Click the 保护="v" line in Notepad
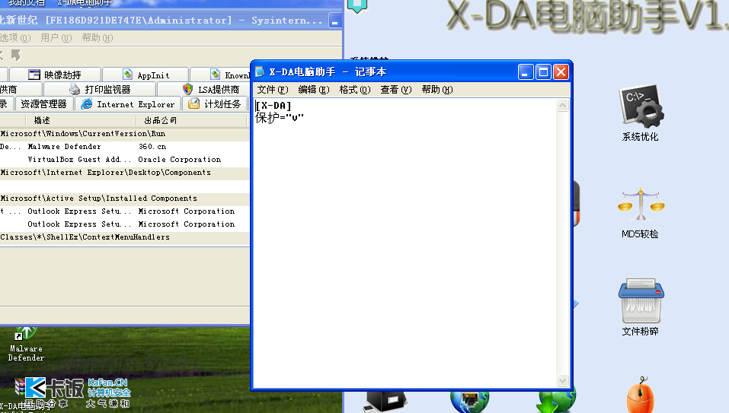Image resolution: width=729 pixels, height=413 pixels. pos(280,117)
